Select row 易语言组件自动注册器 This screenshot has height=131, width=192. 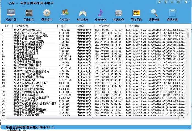pos(93,48)
